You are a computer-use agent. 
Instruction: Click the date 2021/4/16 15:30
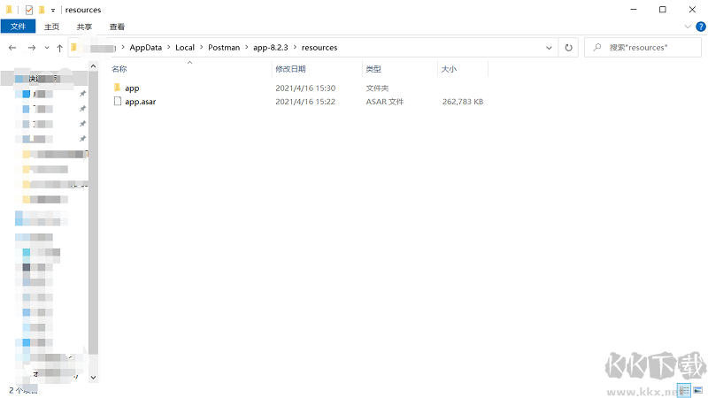[x=305, y=88]
